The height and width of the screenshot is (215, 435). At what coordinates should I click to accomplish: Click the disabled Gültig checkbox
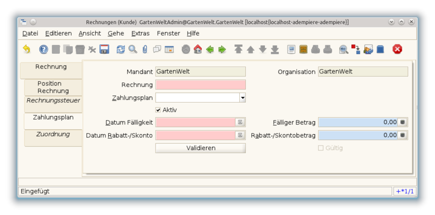coord(321,148)
